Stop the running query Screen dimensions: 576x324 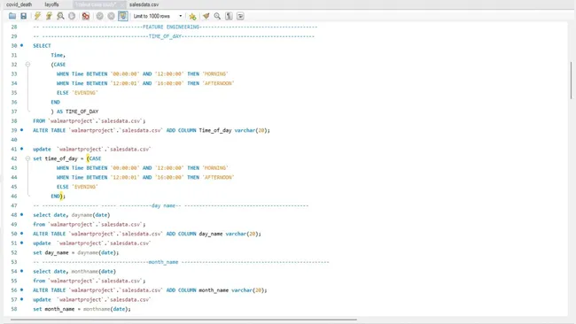[x=72, y=16]
